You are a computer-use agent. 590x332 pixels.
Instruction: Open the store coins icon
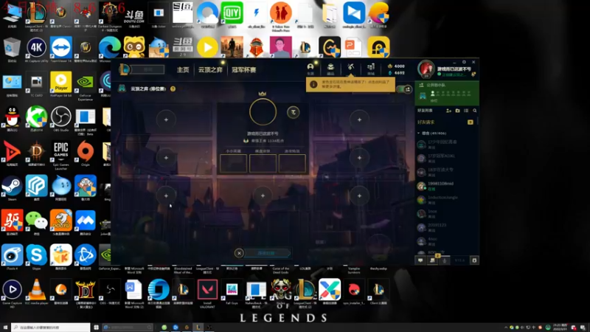click(x=371, y=69)
